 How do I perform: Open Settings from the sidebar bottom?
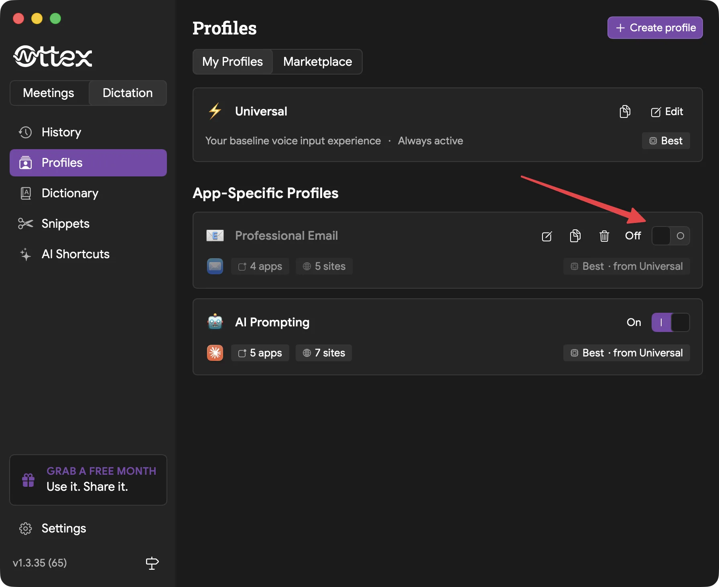pos(88,528)
